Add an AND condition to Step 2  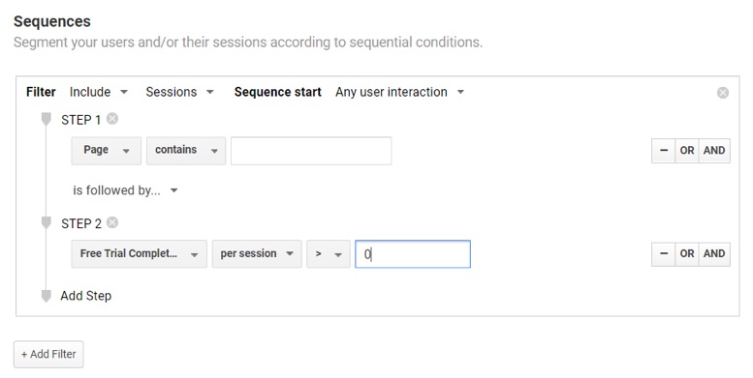coord(714,254)
